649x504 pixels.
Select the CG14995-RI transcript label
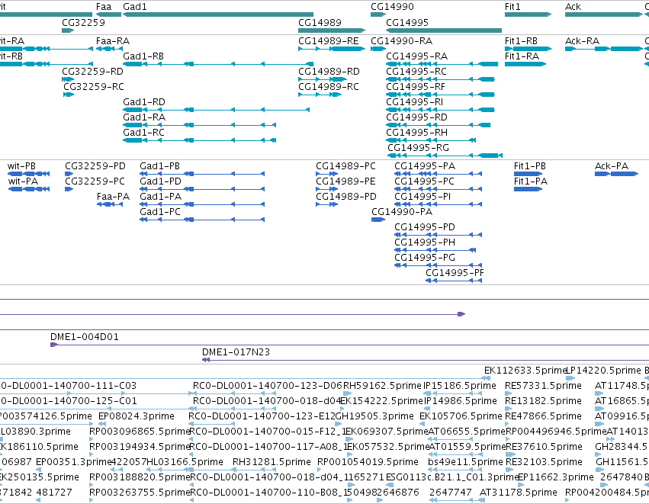414,102
